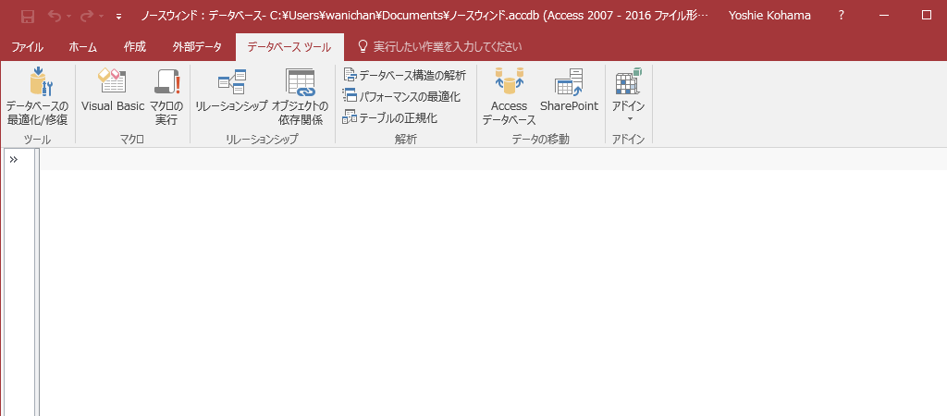This screenshot has width=947, height=416.
Task: Show オブジェクトの依存関係
Action: point(301,96)
